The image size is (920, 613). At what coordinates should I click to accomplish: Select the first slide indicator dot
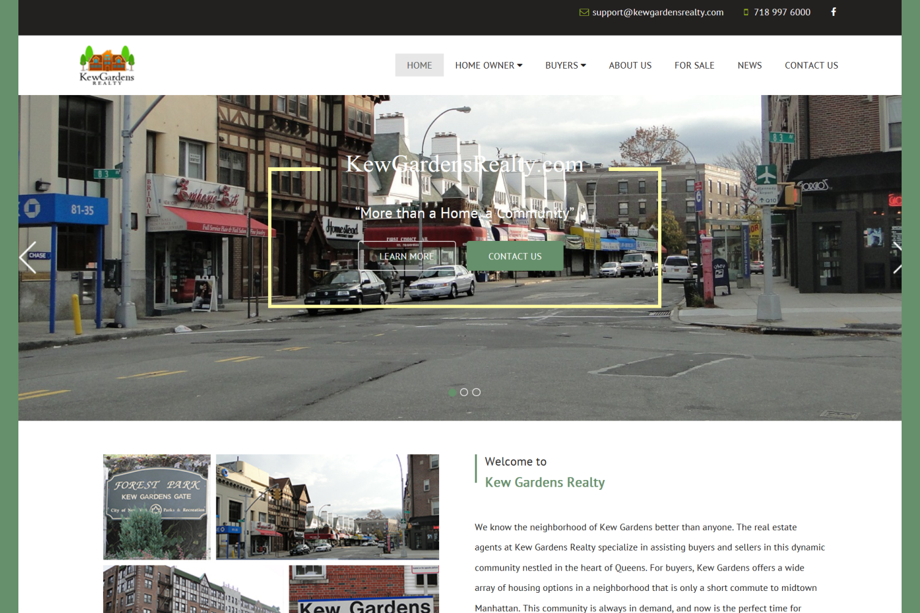point(452,392)
